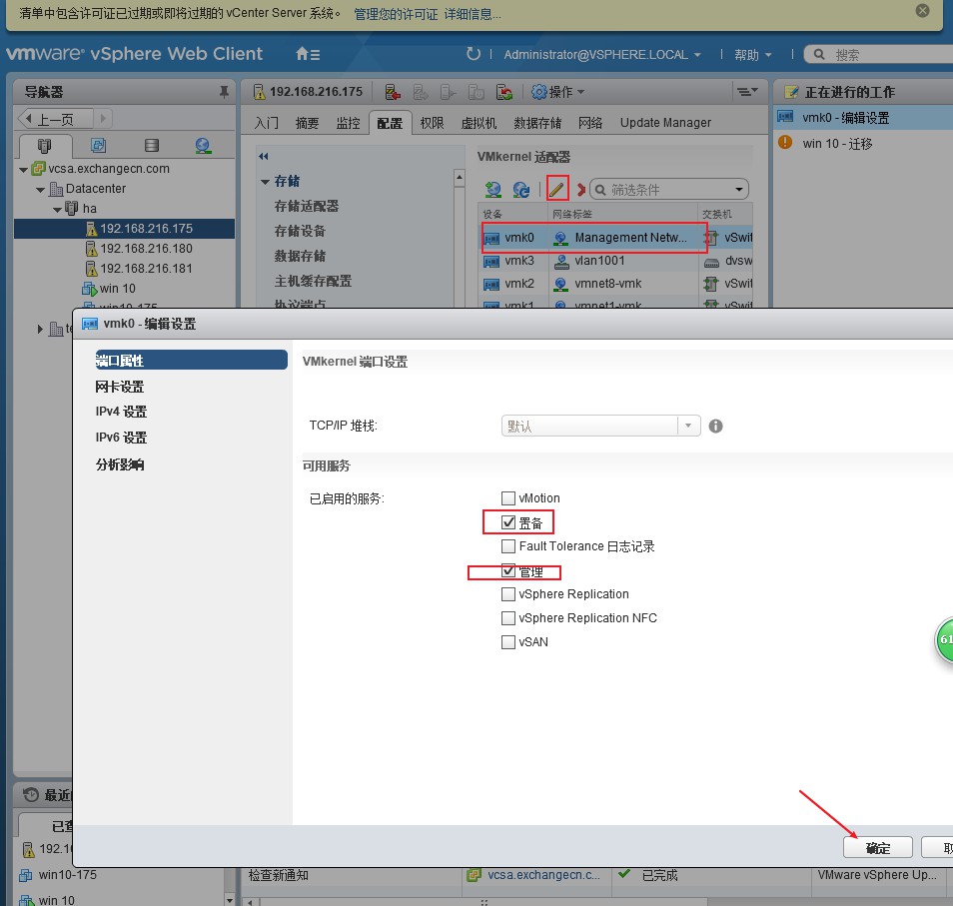Click the search magnifier icon in header
953x906 pixels.
(819, 54)
